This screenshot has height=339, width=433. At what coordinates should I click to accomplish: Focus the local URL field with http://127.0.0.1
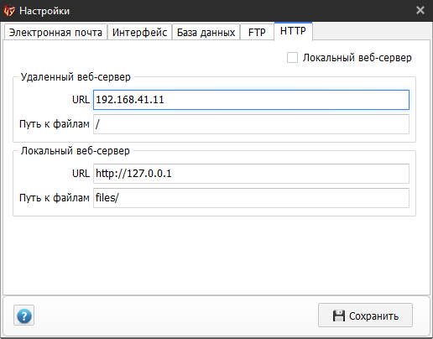point(251,174)
